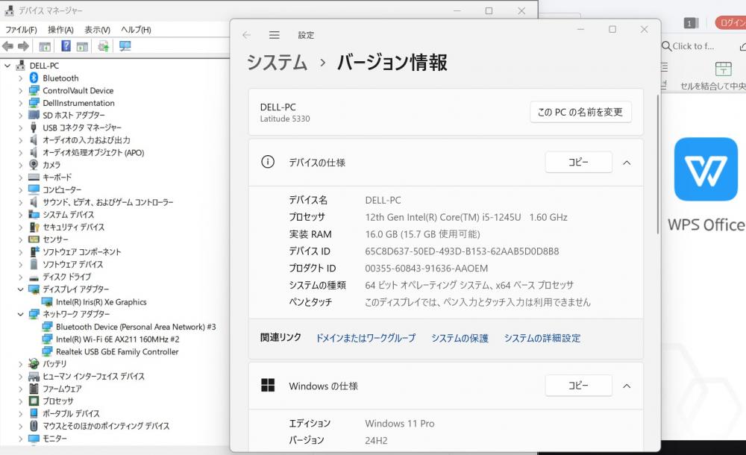Expand the モニター node
Screen dimensions: 746x455
pyautogui.click(x=20, y=438)
